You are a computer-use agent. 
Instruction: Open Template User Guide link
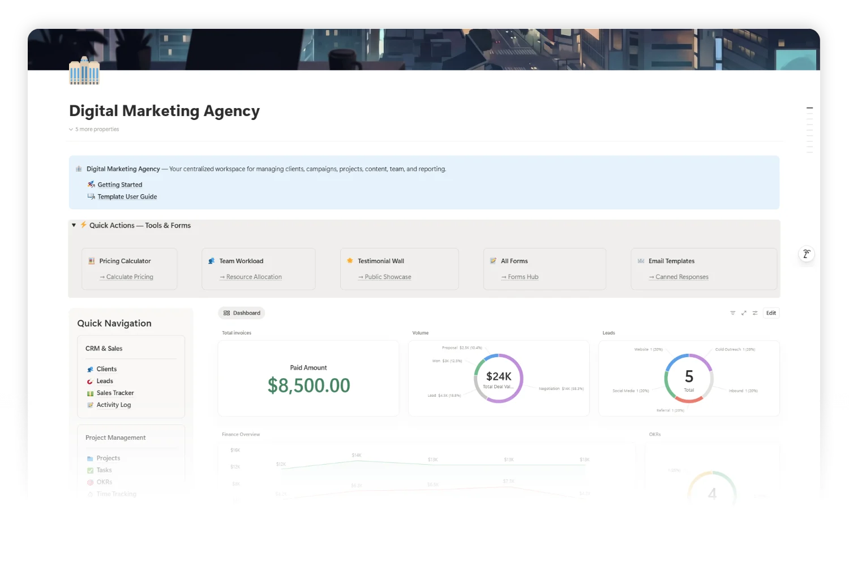127,197
